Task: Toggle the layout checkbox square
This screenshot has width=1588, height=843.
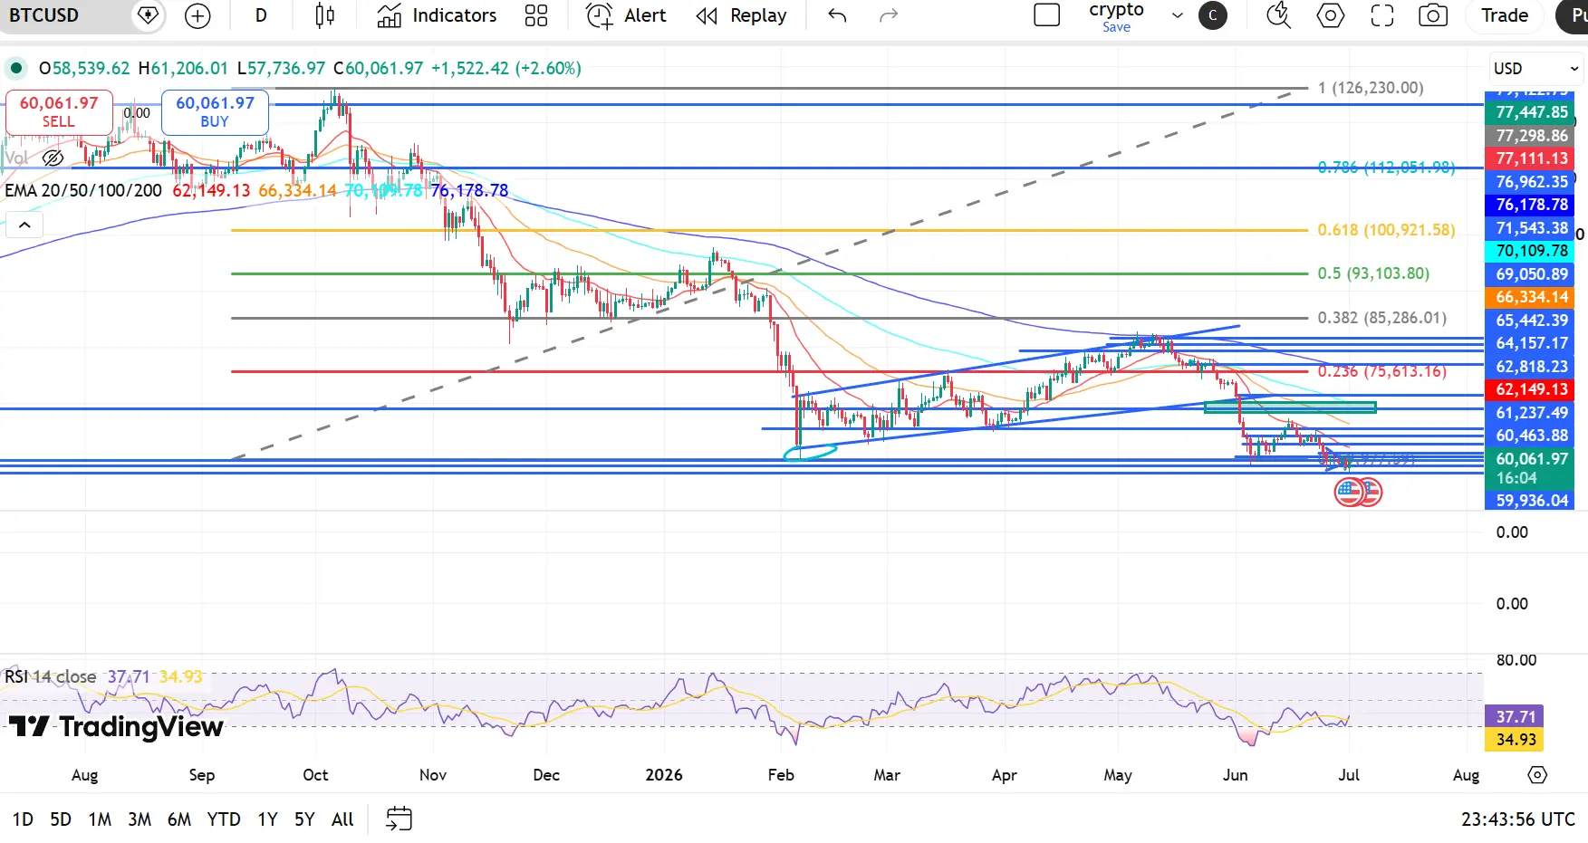Action: (x=1047, y=15)
